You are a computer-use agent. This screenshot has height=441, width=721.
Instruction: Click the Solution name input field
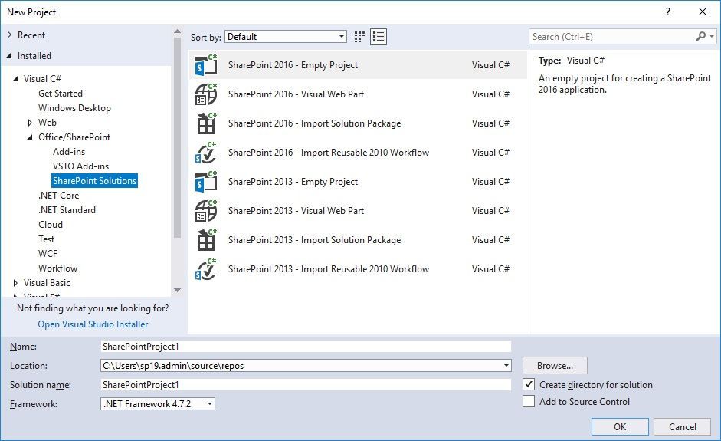(x=306, y=384)
